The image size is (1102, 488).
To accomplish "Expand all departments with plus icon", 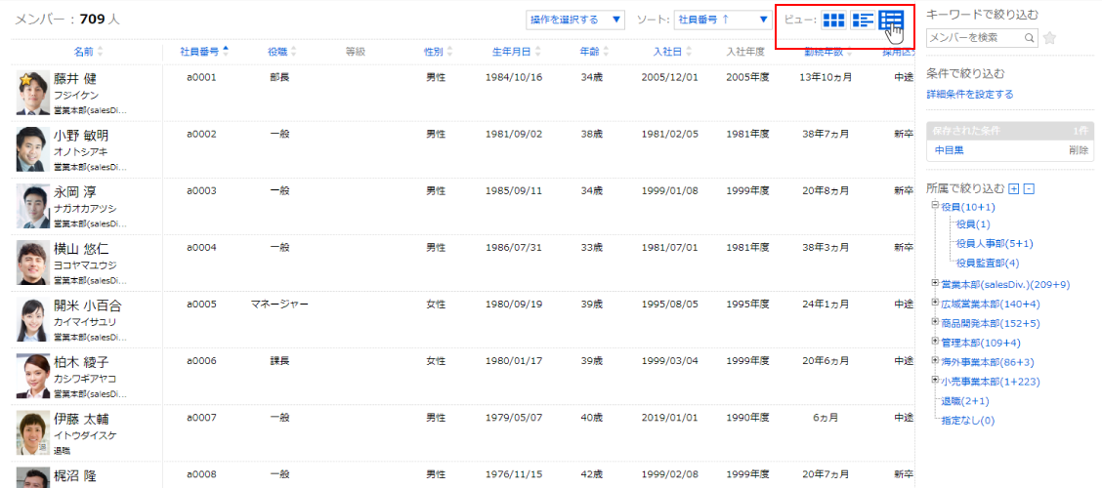I will click(1013, 188).
